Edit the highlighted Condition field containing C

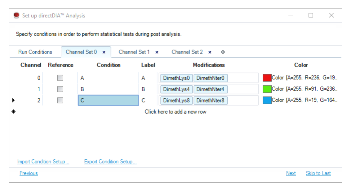pos(108,100)
